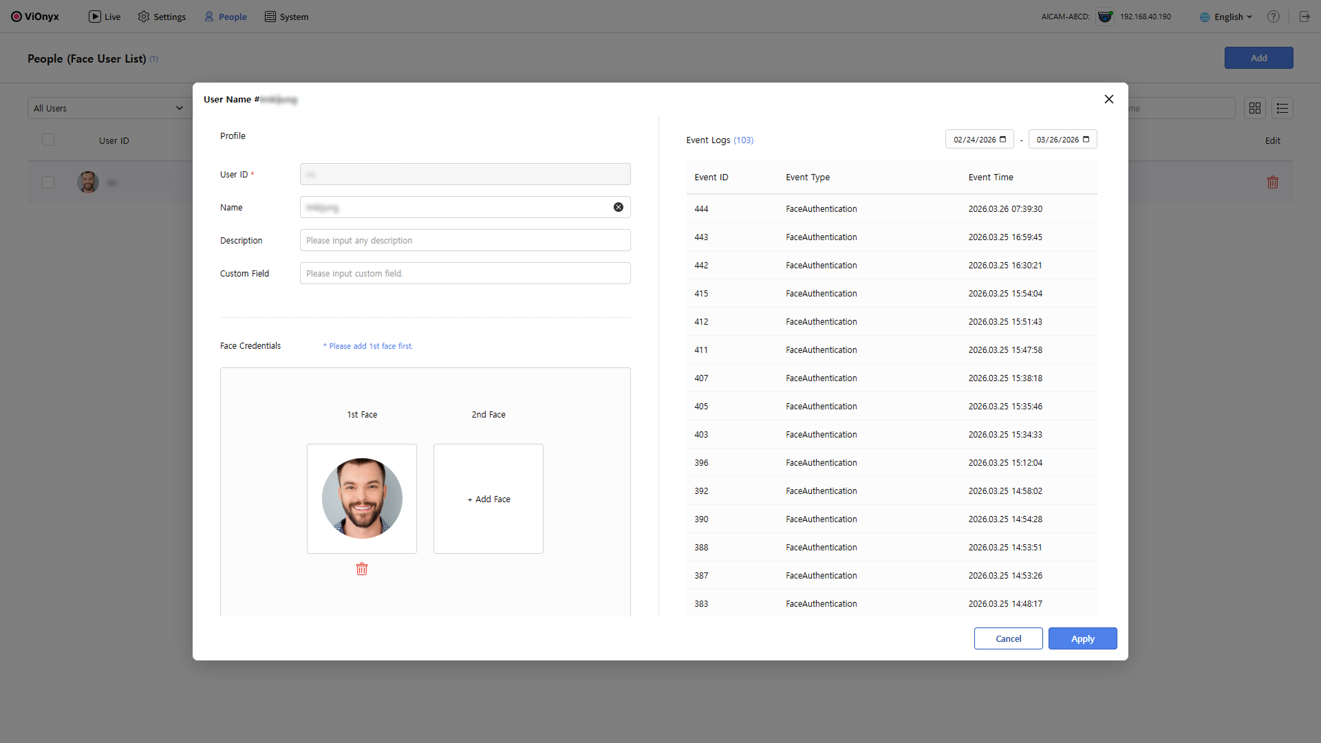Click the grid view icon
The image size is (1321, 743).
point(1255,108)
